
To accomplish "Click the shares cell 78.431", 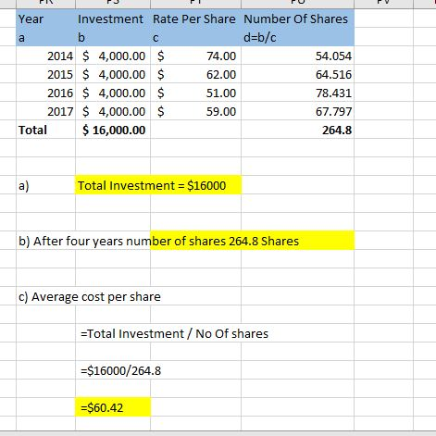I will point(297,93).
